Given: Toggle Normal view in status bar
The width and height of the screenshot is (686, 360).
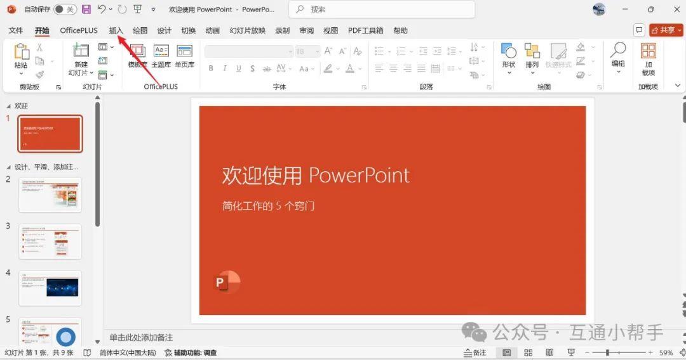Looking at the screenshot, I should (x=507, y=352).
